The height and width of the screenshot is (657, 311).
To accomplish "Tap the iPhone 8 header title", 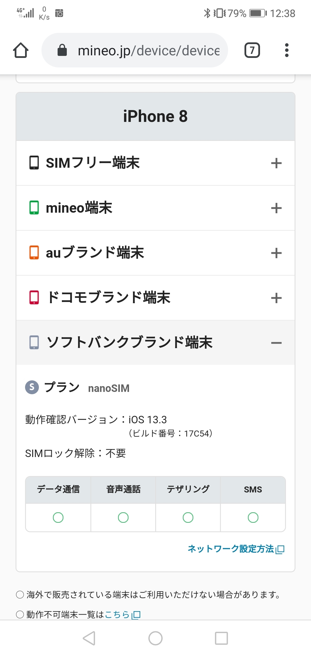I will (x=155, y=116).
